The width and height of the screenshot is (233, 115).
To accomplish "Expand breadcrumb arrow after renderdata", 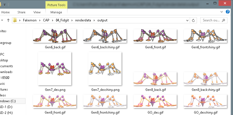I will (94, 20).
